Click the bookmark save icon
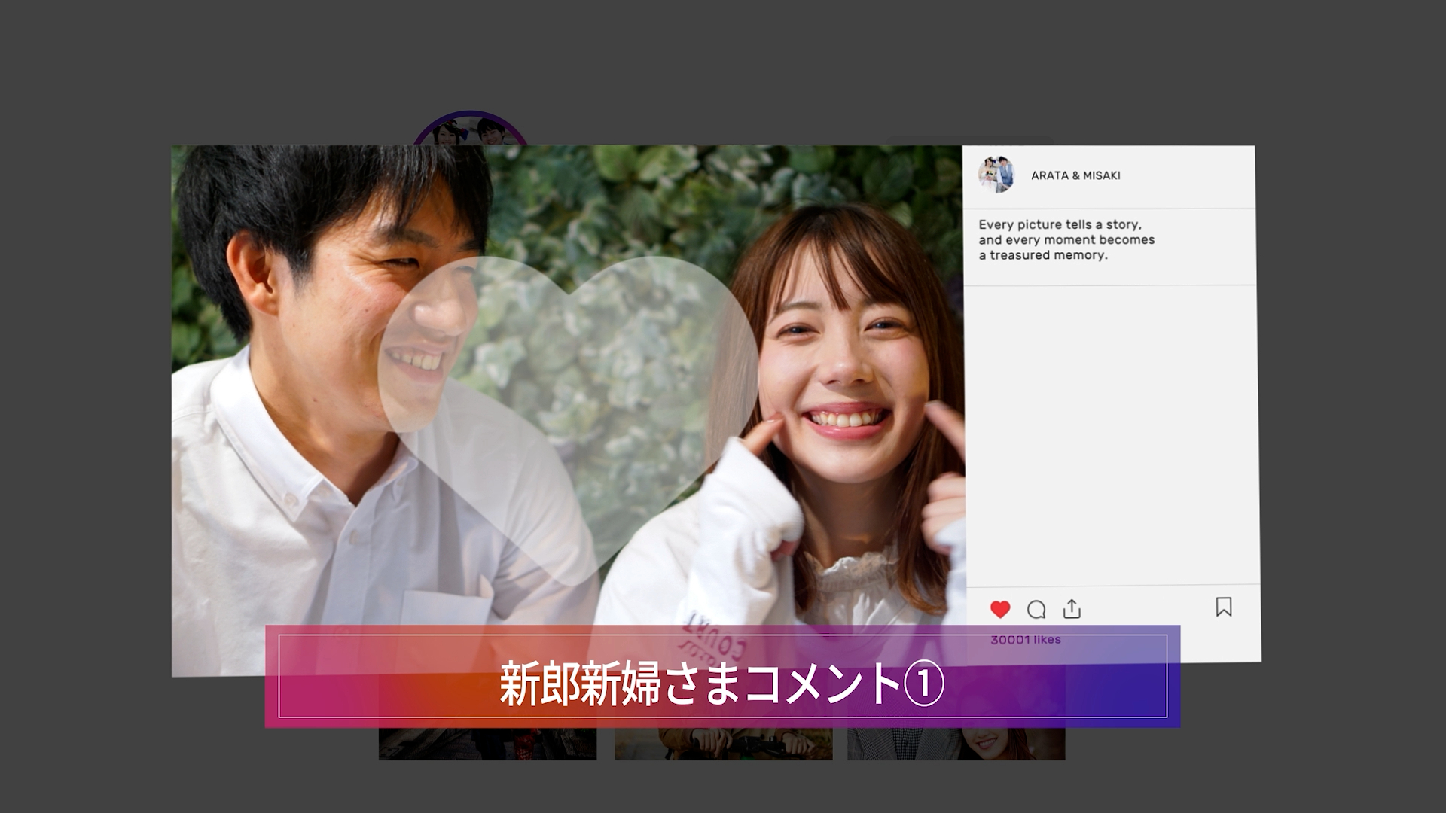Image resolution: width=1446 pixels, height=813 pixels. point(1224,607)
